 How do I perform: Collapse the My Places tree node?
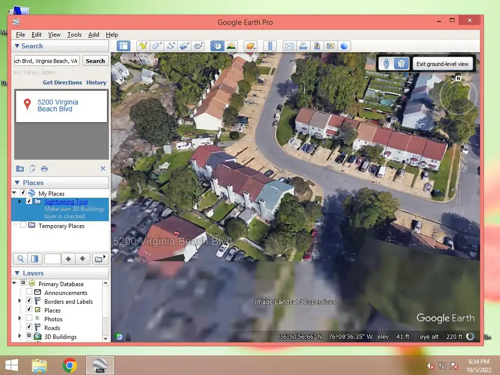[x=14, y=192]
